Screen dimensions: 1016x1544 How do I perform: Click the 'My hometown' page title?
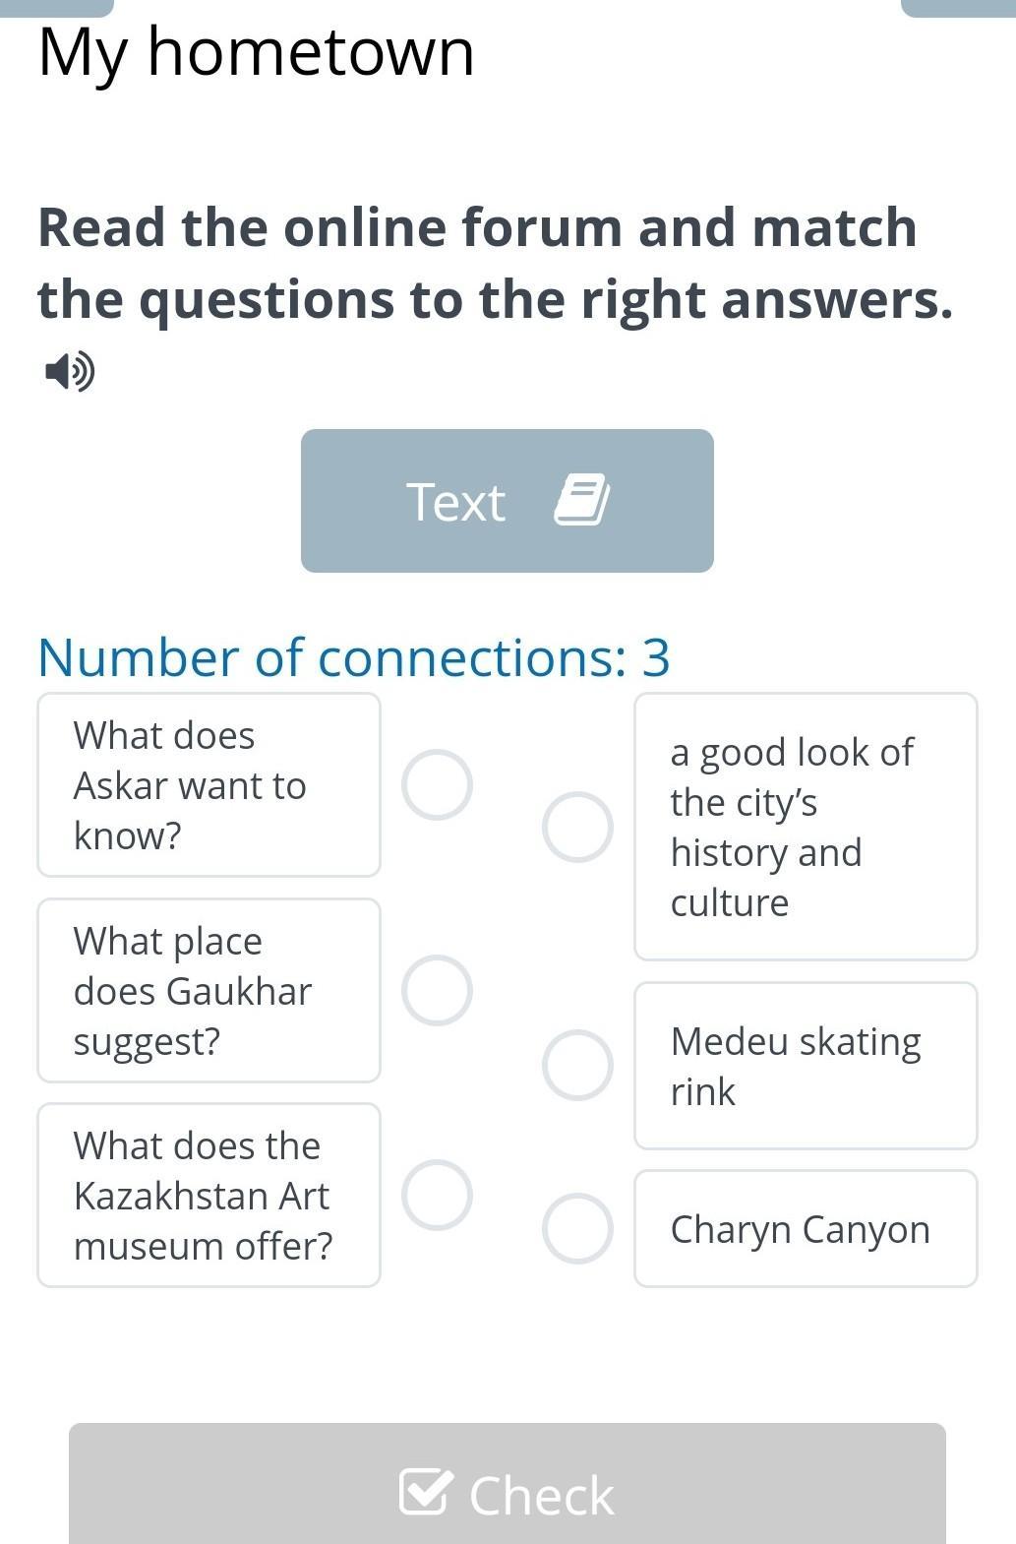tap(256, 51)
